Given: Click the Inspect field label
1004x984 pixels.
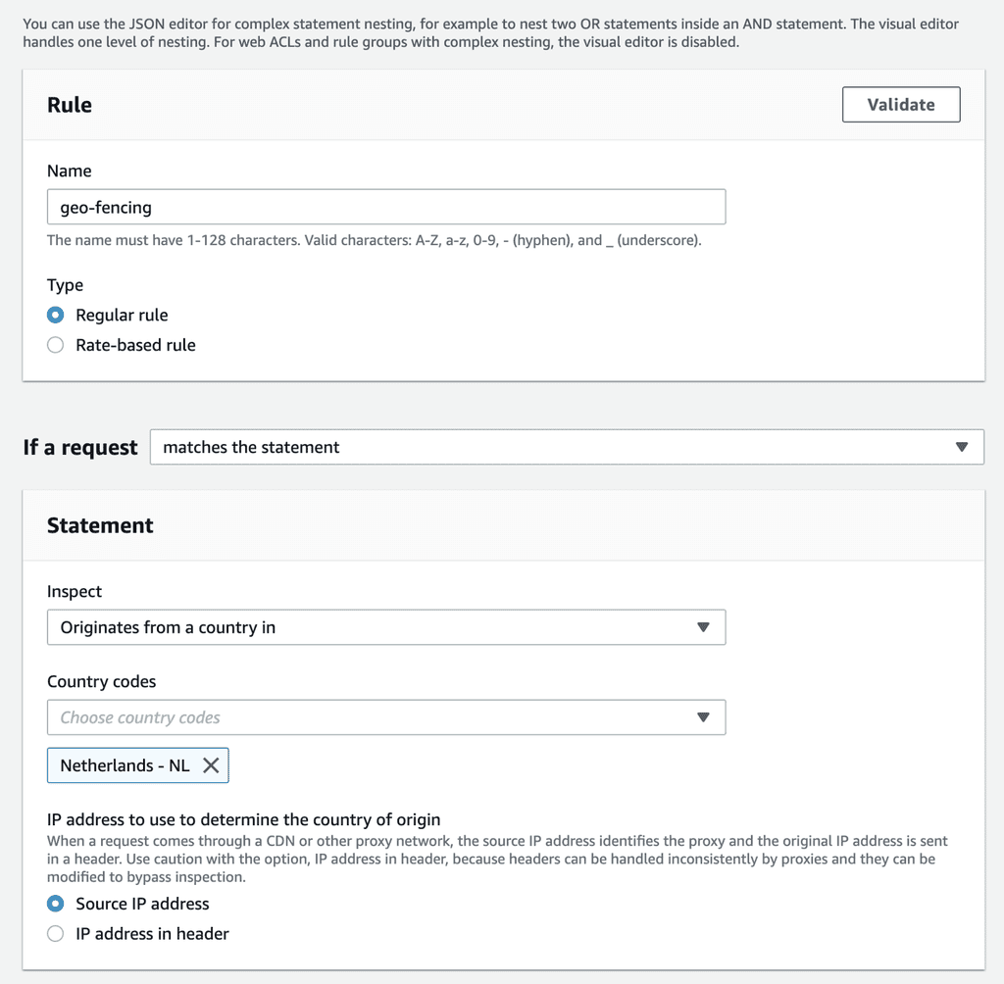Looking at the screenshot, I should pos(75,591).
